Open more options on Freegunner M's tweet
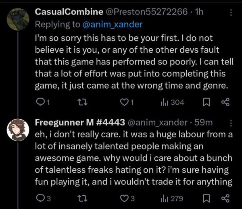 231,122
